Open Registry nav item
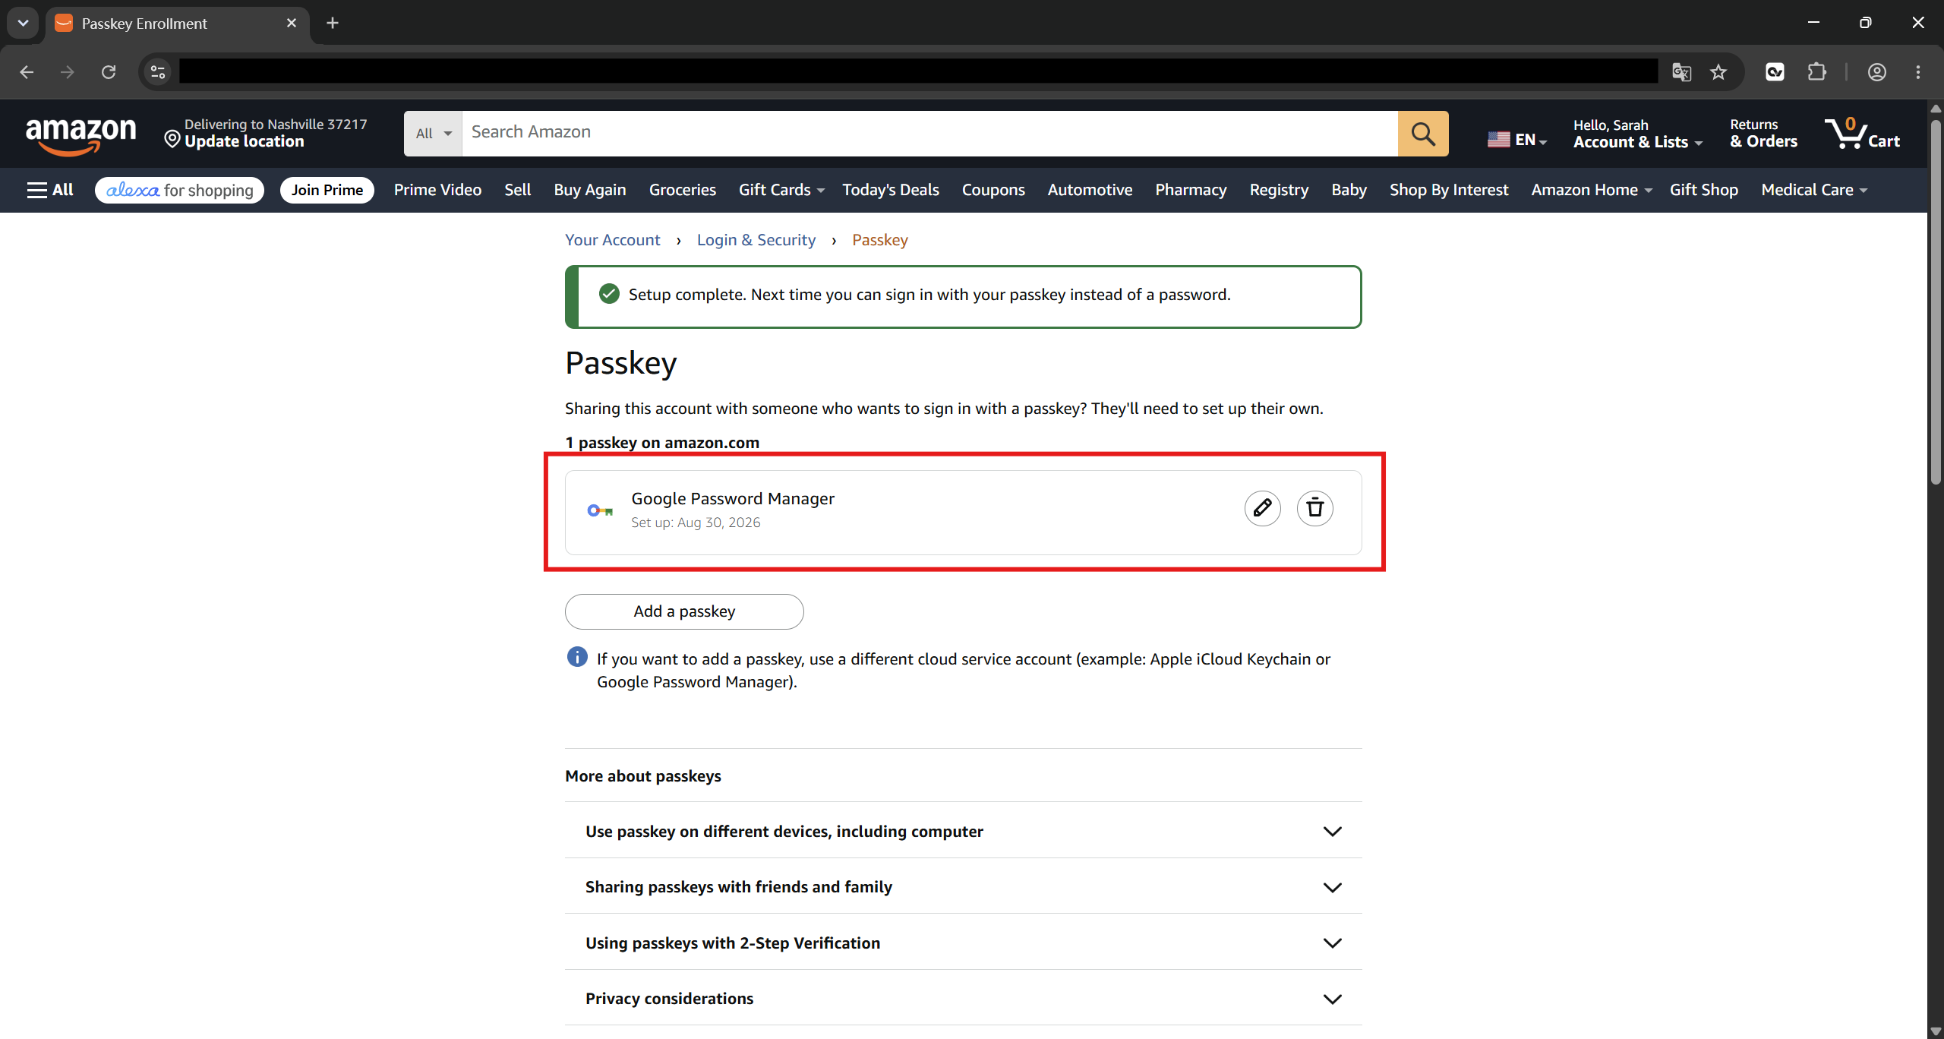Image resolution: width=1944 pixels, height=1039 pixels. tap(1279, 190)
